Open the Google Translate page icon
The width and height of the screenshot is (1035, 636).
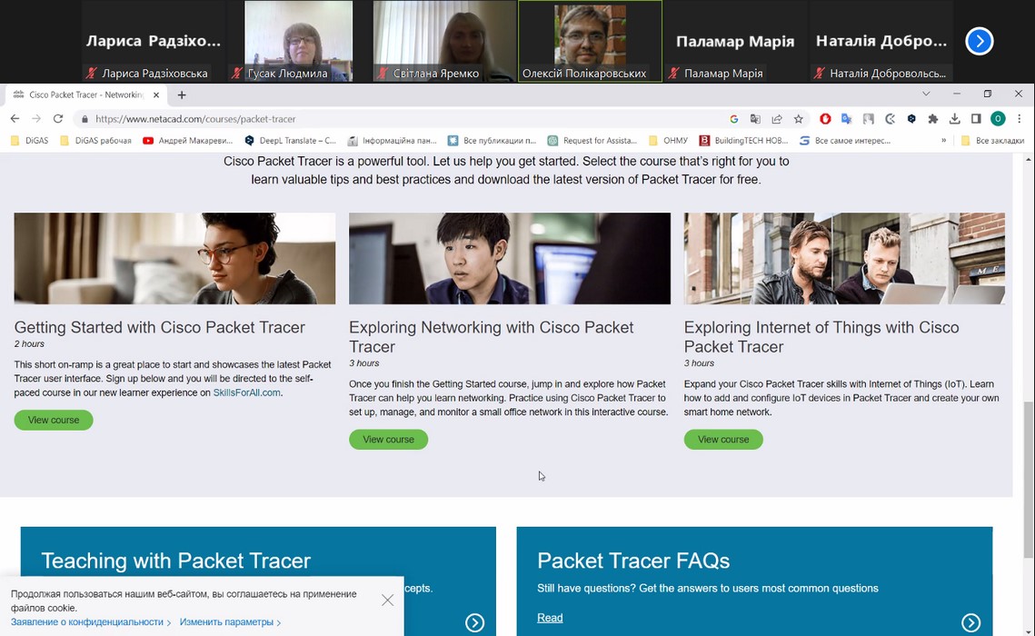pos(755,119)
